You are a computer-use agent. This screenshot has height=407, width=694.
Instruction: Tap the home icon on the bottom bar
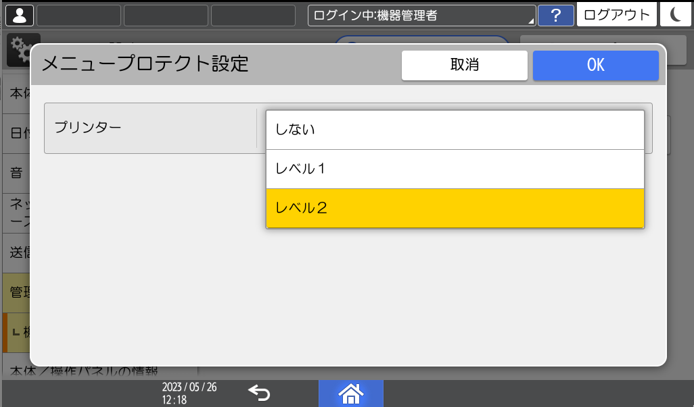[x=350, y=394]
